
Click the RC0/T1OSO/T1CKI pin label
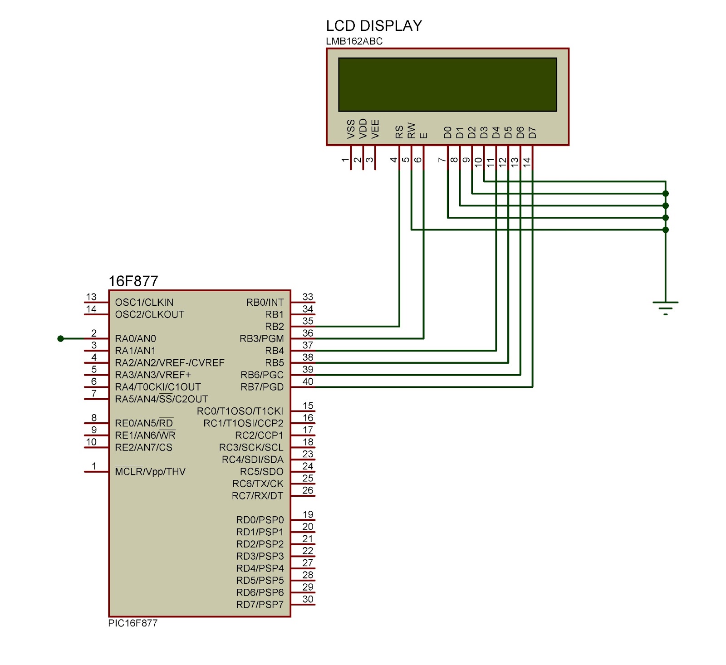[240, 411]
